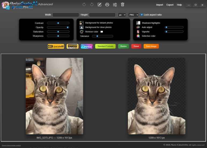
Task: Click the Tolerance slider handle
Action: [x=97, y=36]
